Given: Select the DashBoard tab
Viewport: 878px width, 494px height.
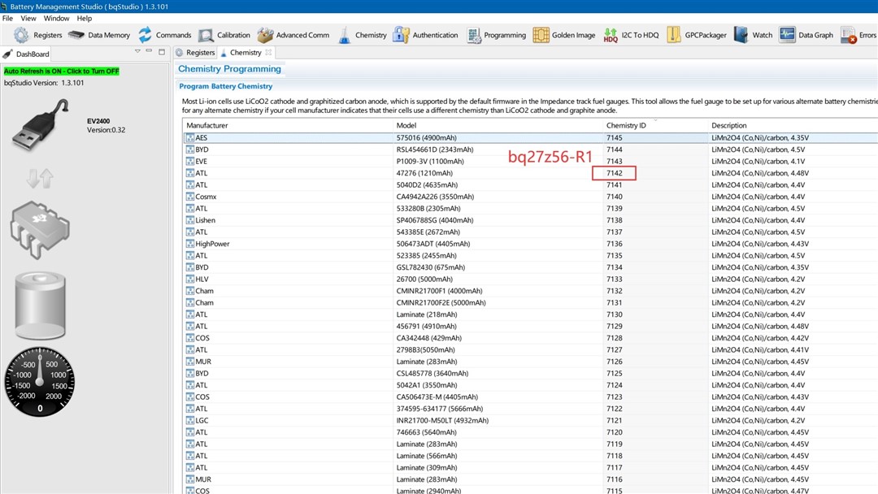Looking at the screenshot, I should click(x=26, y=54).
